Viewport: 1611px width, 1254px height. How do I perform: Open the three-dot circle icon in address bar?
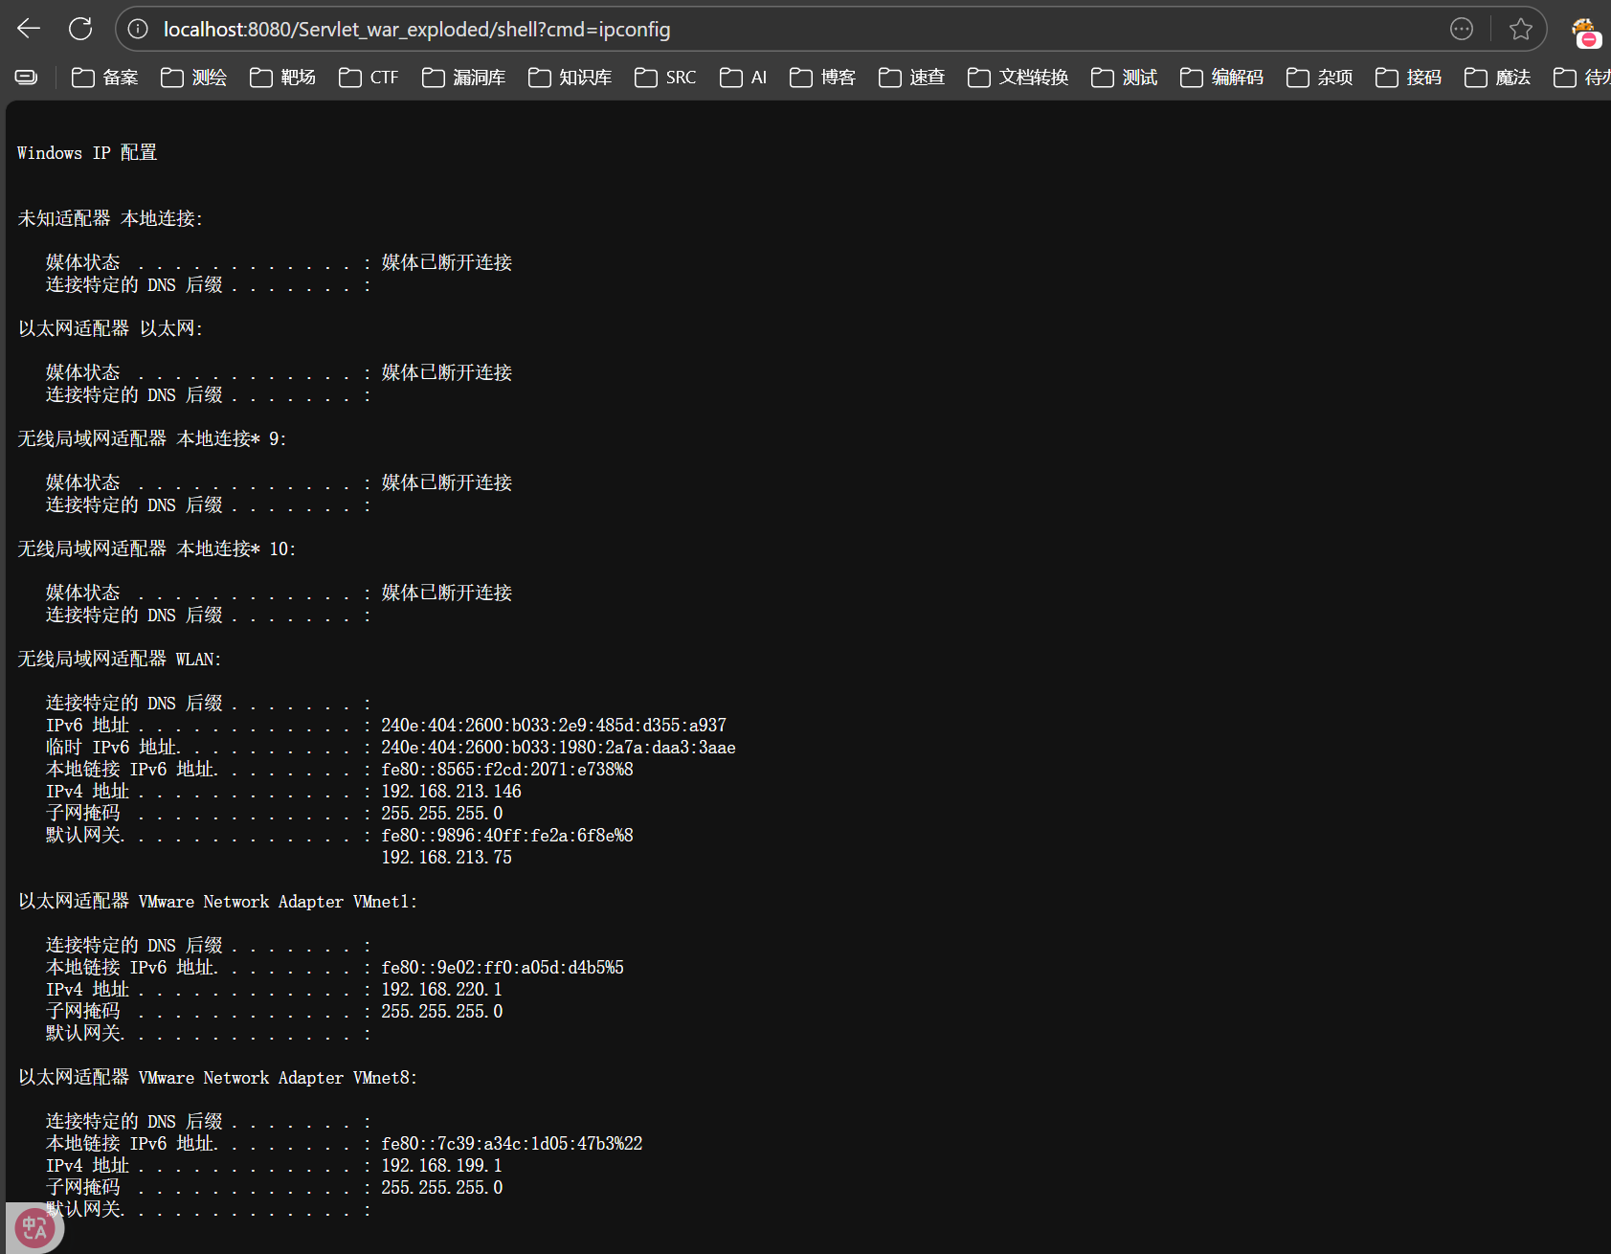[x=1461, y=30]
